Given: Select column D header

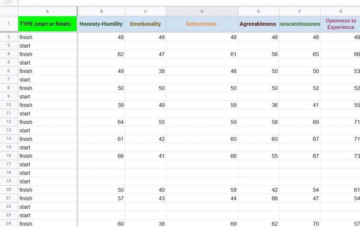Looking at the screenshot, I should tap(202, 11).
